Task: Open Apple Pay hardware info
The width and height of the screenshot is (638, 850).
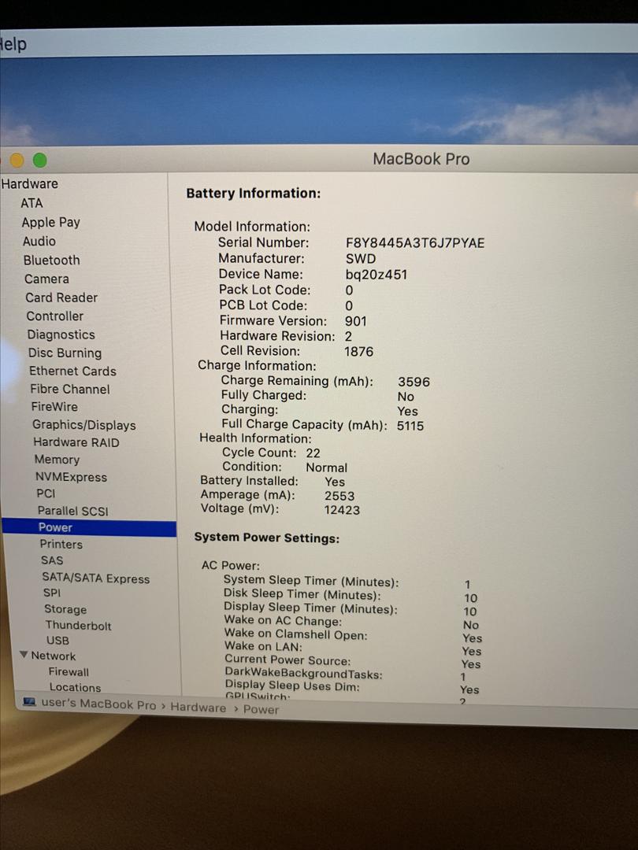Action: click(51, 222)
